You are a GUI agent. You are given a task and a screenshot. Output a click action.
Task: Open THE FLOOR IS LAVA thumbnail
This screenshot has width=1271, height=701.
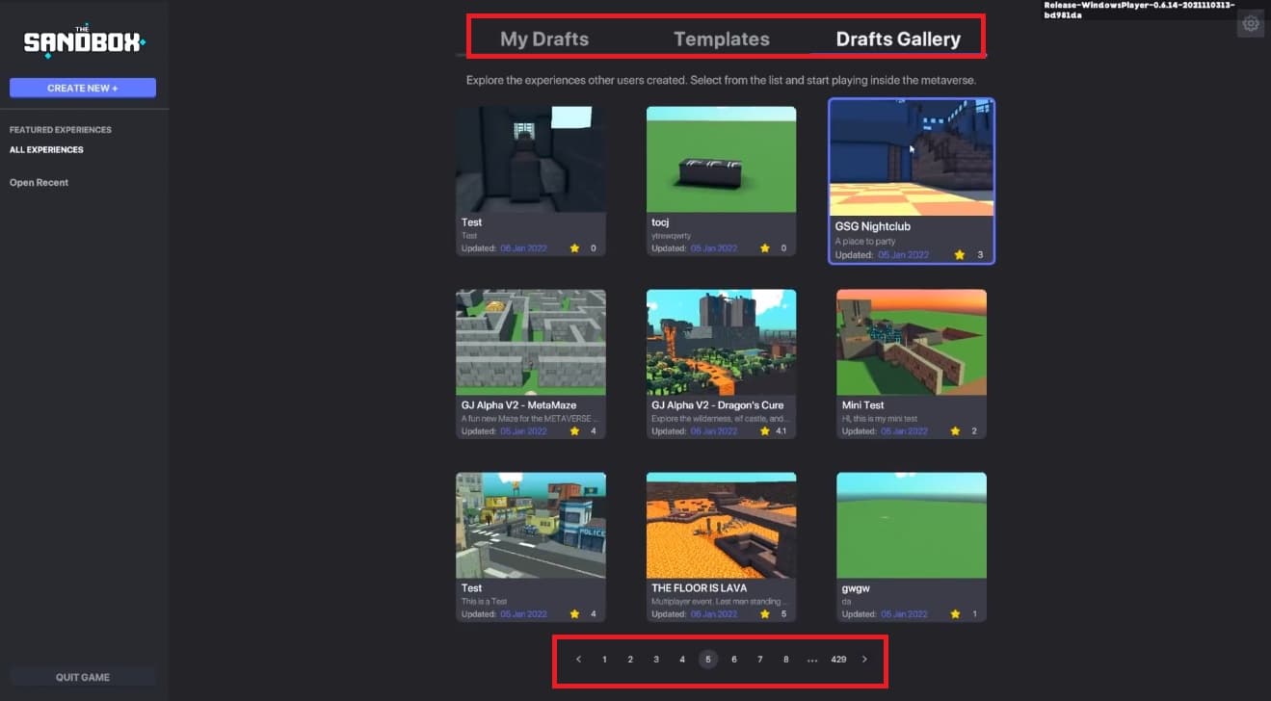pyautogui.click(x=722, y=525)
